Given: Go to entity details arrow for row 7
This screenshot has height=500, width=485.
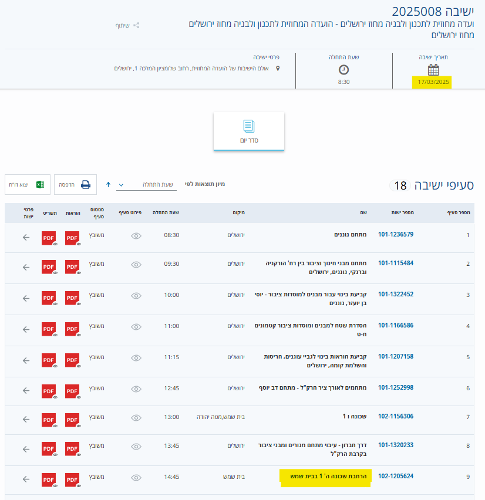Looking at the screenshot, I should [26, 419].
